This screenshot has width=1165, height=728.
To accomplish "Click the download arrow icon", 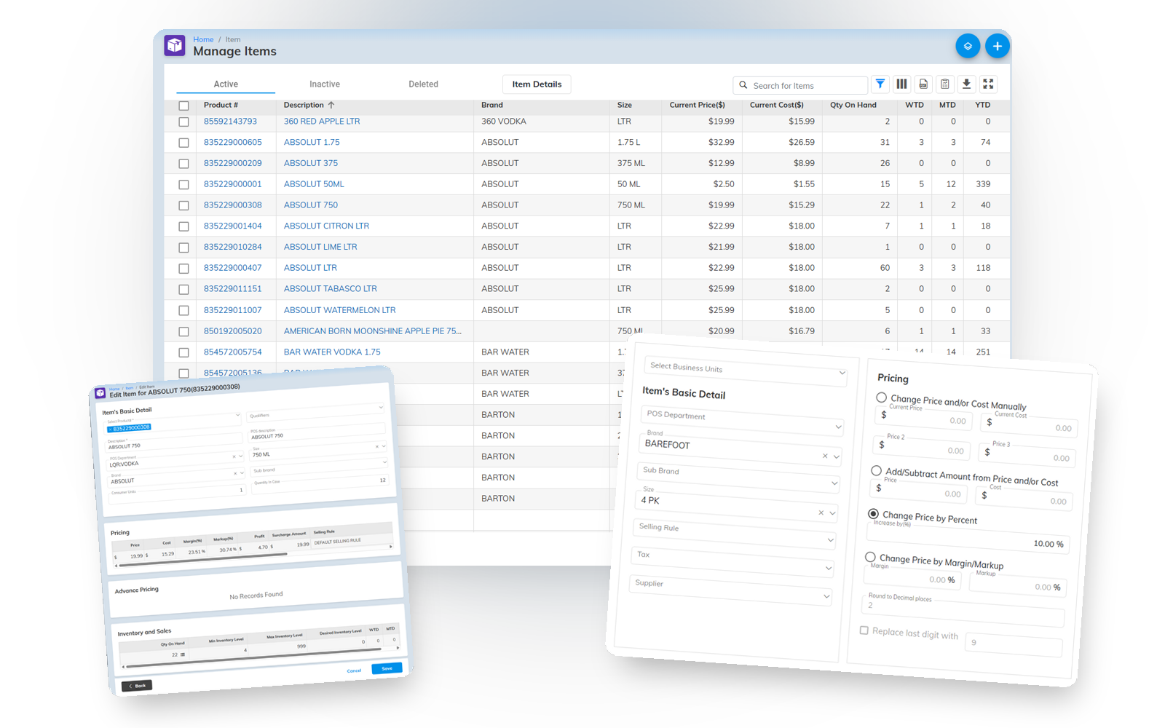I will tap(966, 84).
